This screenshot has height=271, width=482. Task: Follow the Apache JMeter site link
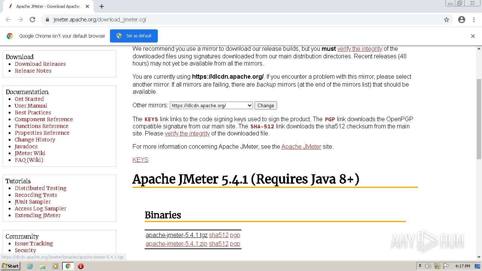[x=301, y=146]
